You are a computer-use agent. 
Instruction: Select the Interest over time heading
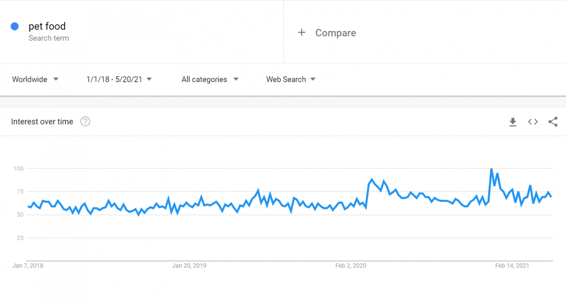42,121
